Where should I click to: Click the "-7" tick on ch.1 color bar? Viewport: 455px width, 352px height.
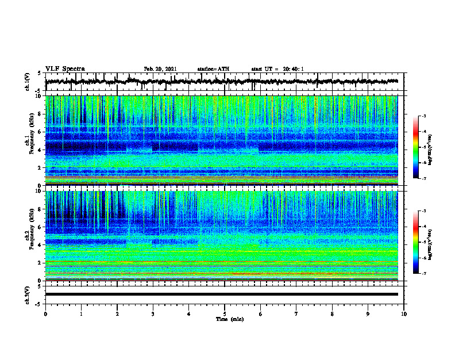423,178
